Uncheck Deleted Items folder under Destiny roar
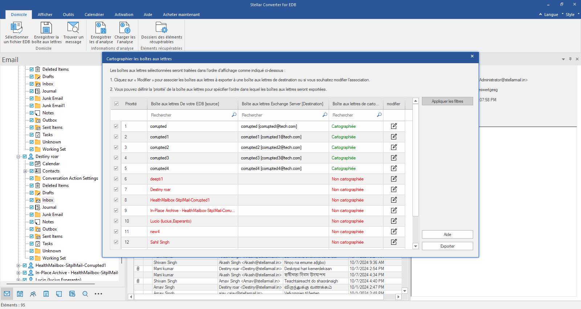581x309 pixels. point(32,186)
